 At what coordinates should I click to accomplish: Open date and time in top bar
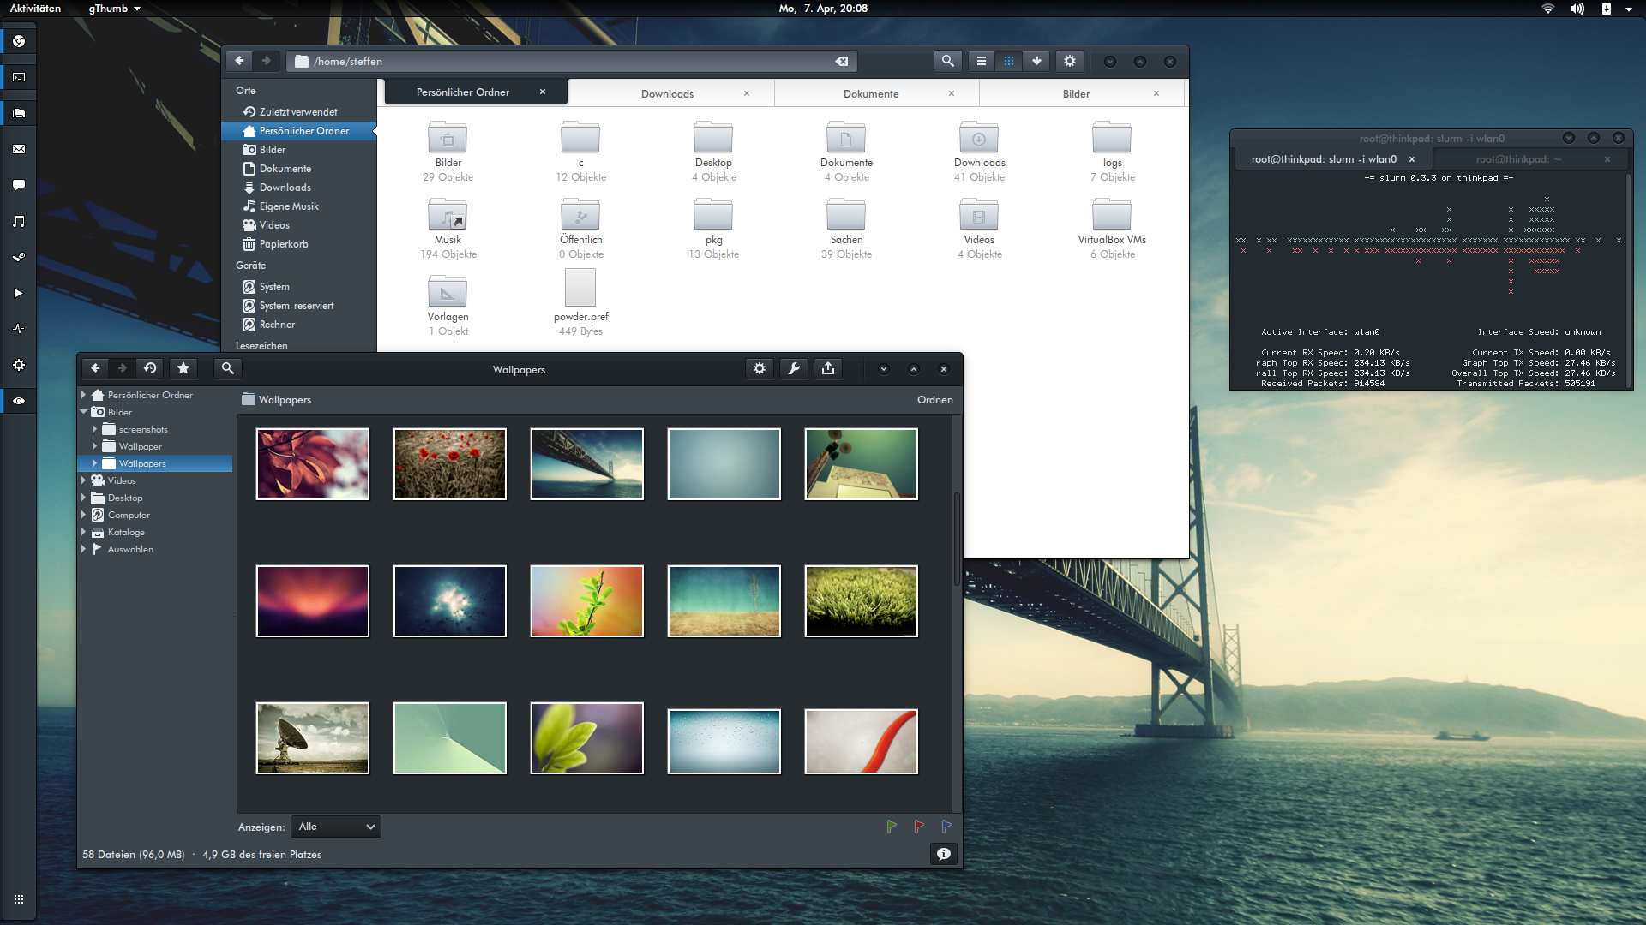tap(823, 9)
